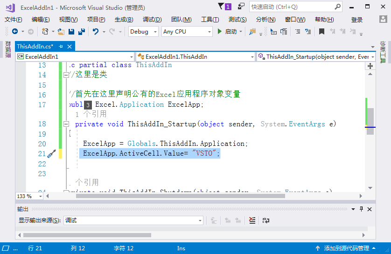Toggle auto-hide pin of Output panel
391x254 pixels.
click(x=361, y=209)
